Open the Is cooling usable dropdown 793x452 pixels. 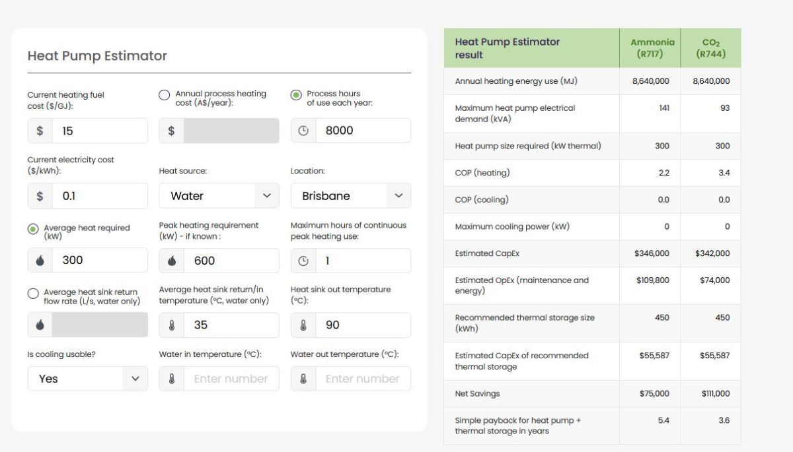[88, 379]
